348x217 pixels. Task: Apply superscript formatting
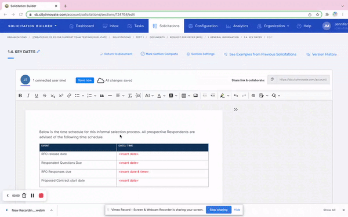pos(61,95)
